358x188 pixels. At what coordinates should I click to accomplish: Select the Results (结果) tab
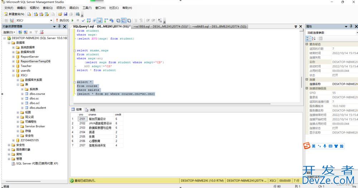(77, 110)
